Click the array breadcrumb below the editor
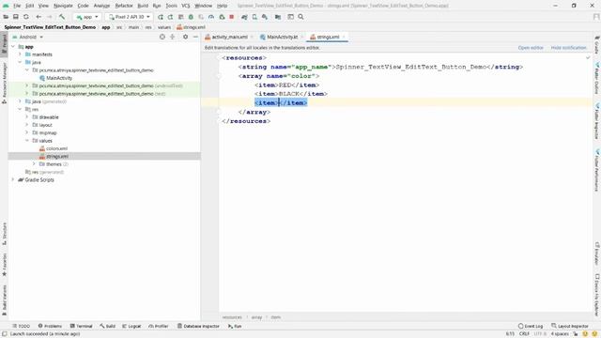 [x=256, y=317]
